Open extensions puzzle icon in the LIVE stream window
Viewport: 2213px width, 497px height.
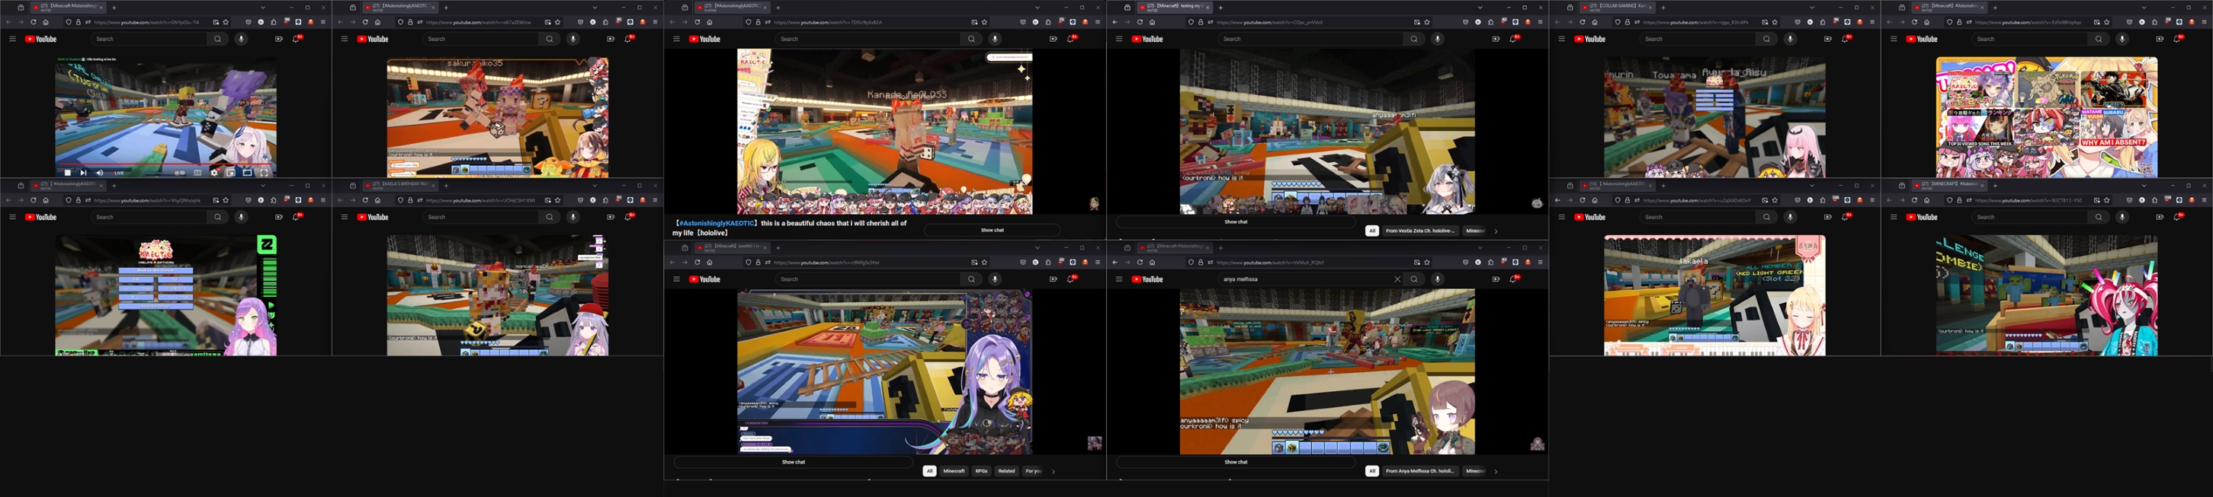point(273,22)
